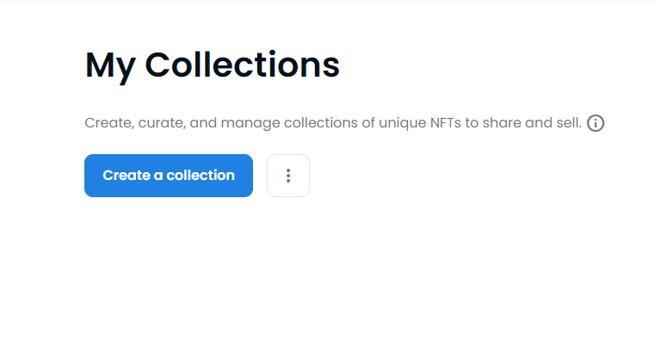Open the kebab menu next to the blue button
The width and height of the screenshot is (655, 341).
[x=288, y=176]
